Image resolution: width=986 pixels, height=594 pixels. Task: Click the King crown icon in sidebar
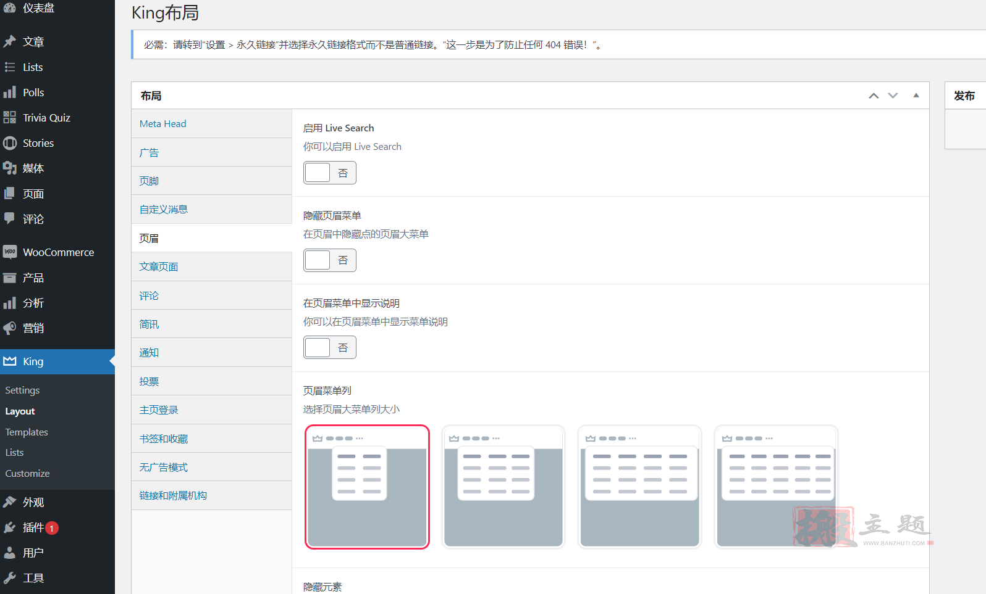tap(9, 361)
